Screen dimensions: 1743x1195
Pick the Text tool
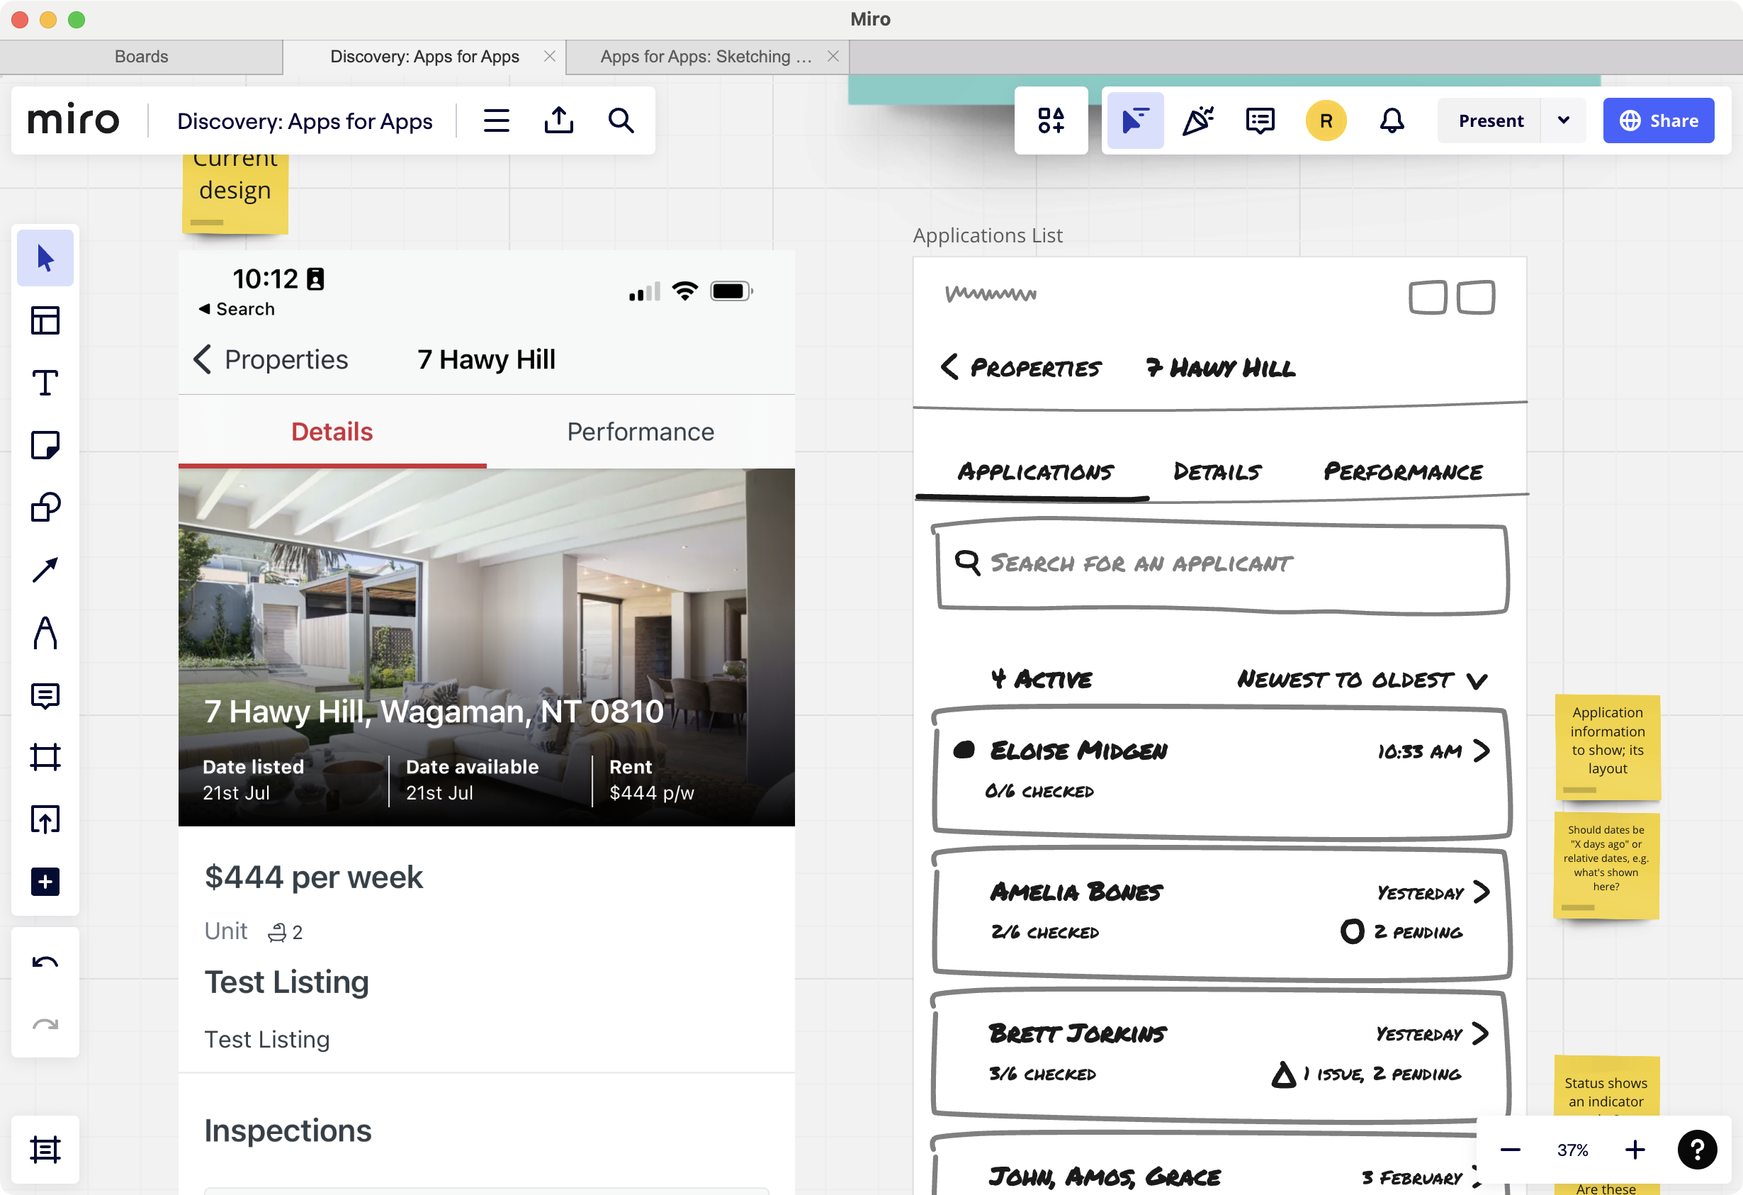[x=45, y=383]
